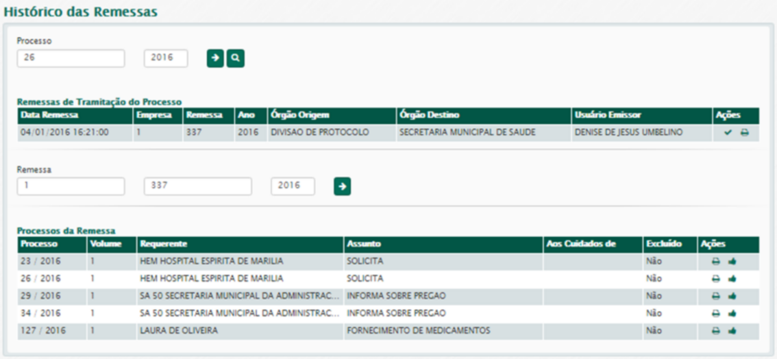The image size is (777, 359).
Task: Click the arrow button next to Processo fields
Action: click(215, 59)
